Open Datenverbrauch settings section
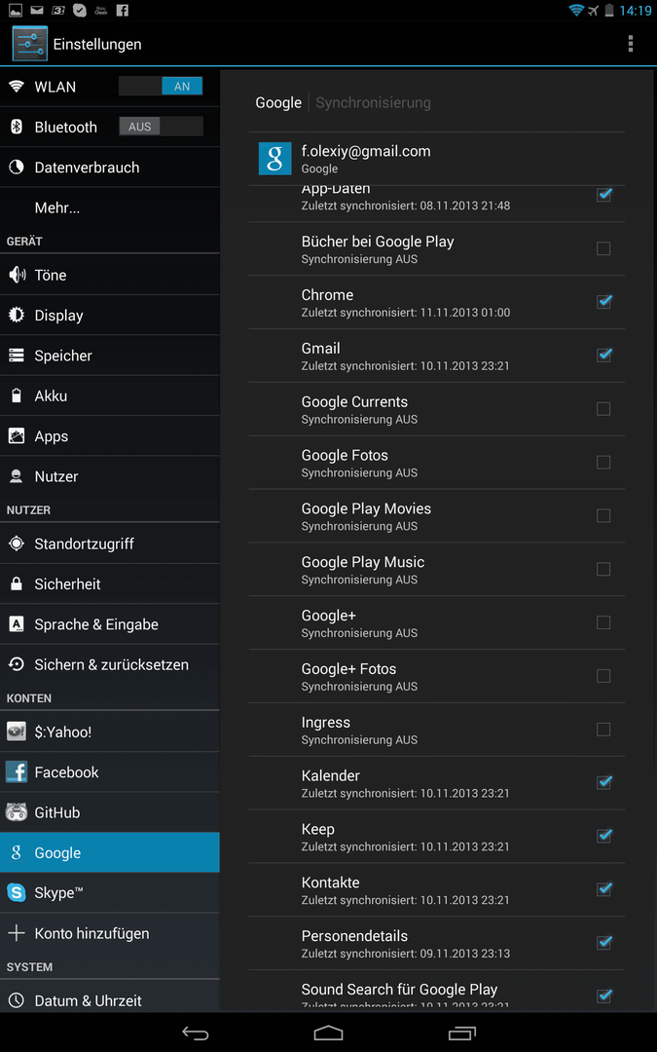Viewport: 657px width, 1052px height. pos(87,168)
